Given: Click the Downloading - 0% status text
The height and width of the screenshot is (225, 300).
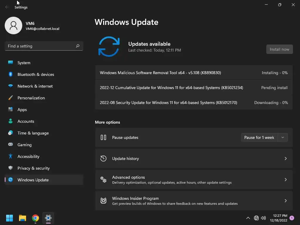Looking at the screenshot, I should (271, 103).
